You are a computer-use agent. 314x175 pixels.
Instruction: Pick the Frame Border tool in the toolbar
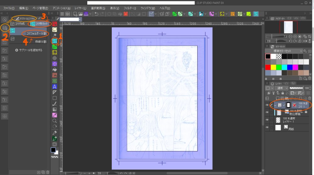[55, 41]
